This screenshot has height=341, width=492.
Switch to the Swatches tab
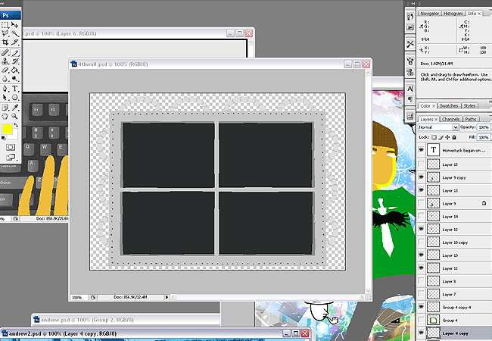[449, 106]
